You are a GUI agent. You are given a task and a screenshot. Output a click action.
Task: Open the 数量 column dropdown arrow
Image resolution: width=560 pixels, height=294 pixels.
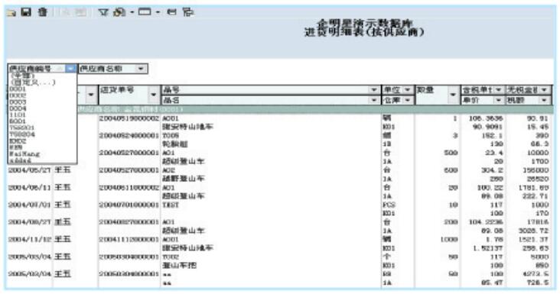[x=453, y=95]
